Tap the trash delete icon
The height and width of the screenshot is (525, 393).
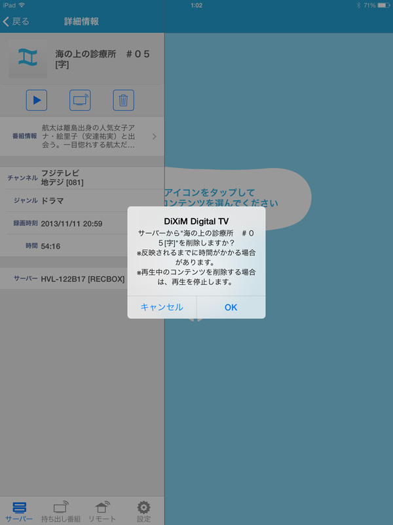click(123, 100)
